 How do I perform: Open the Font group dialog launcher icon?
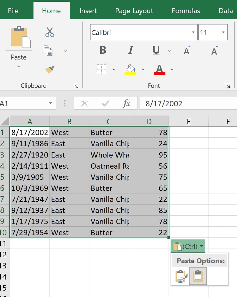click(227, 86)
